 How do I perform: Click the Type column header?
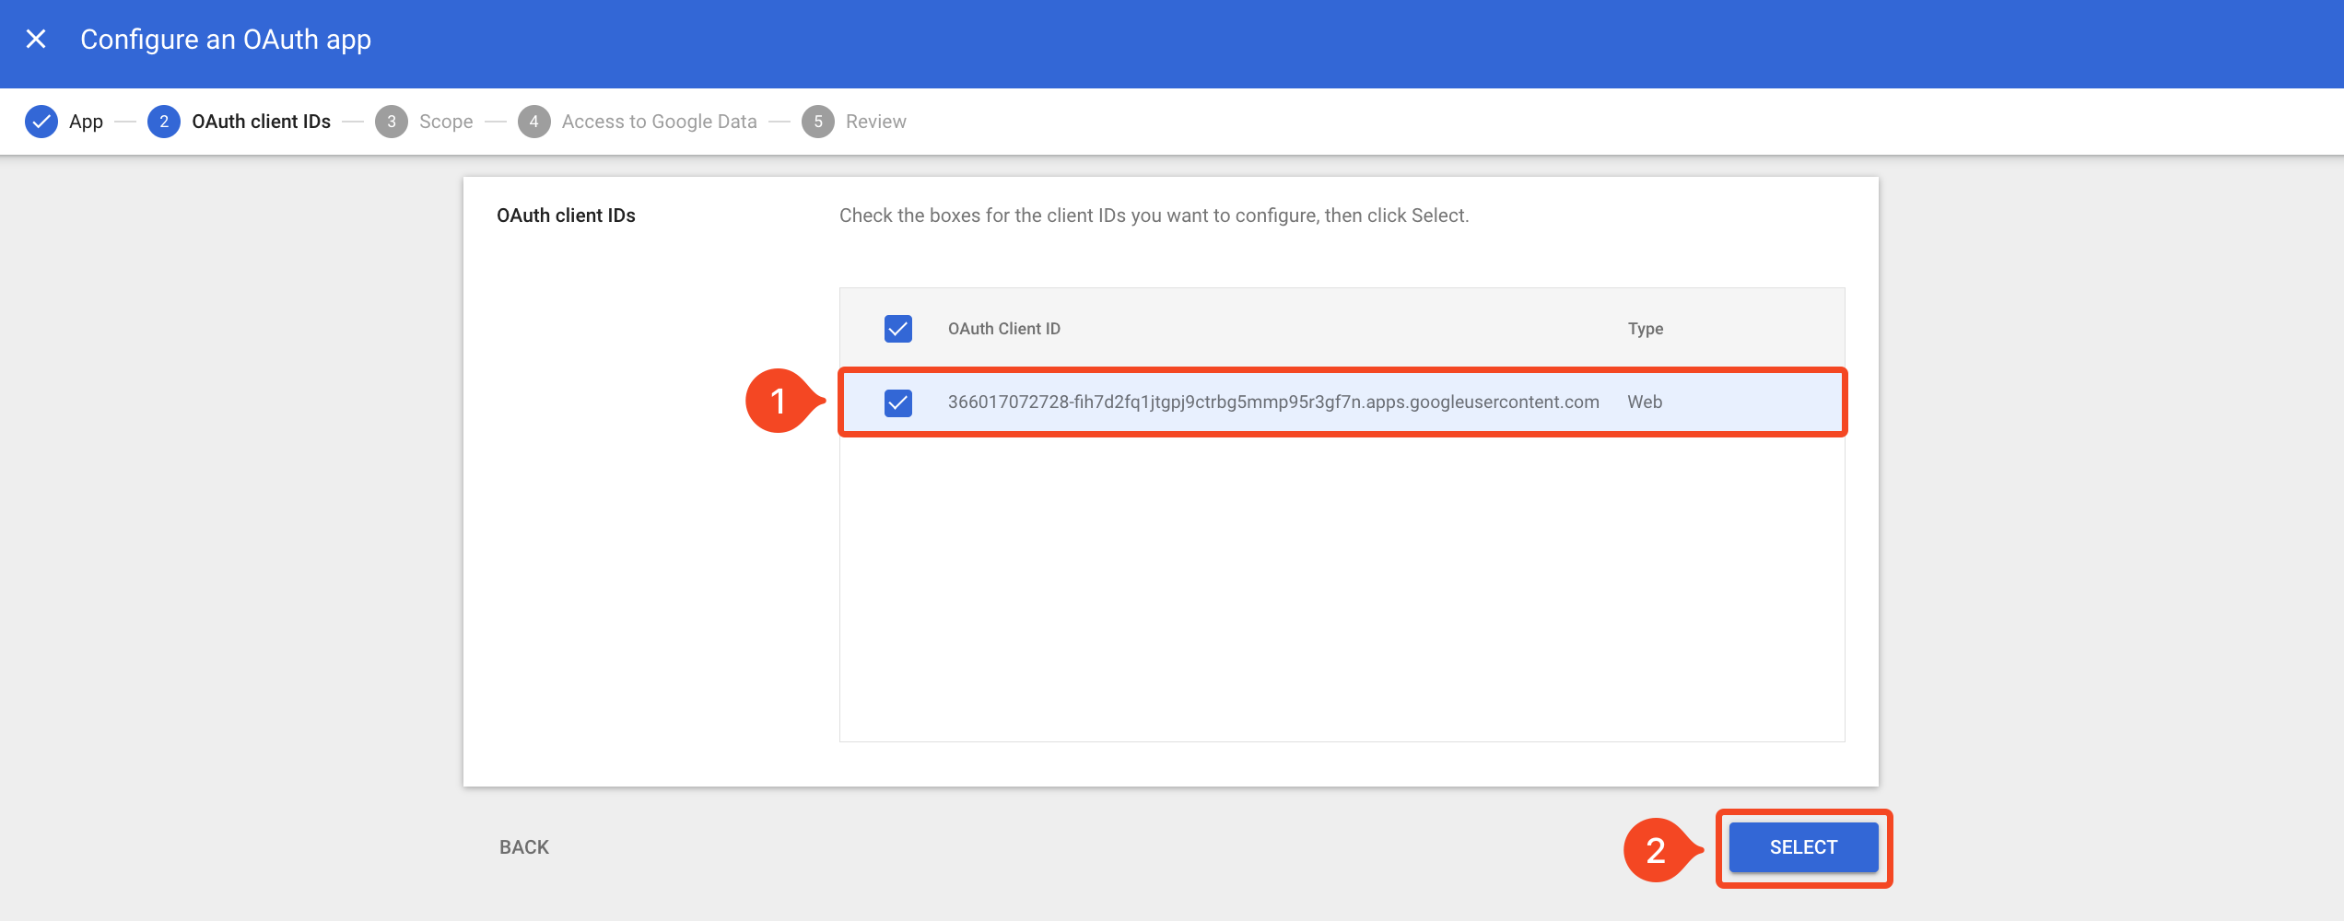tap(1646, 329)
